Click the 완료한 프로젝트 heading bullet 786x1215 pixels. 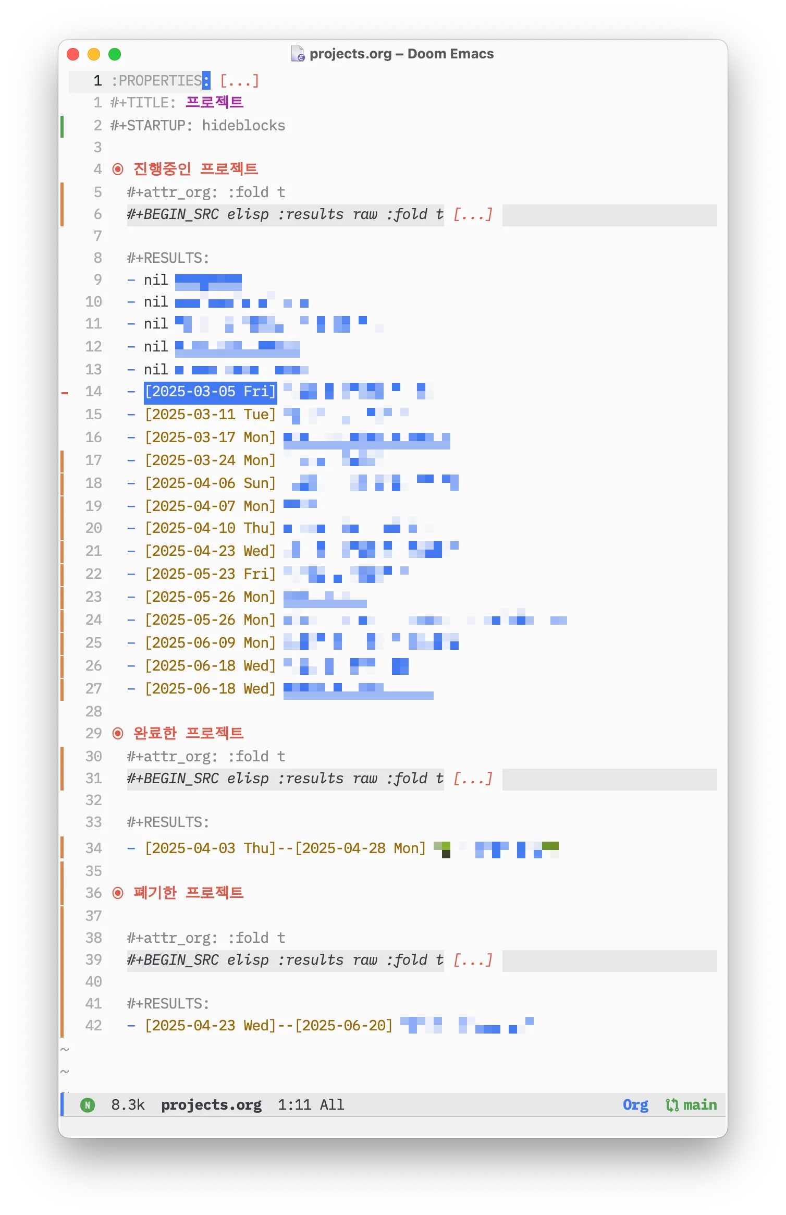118,733
